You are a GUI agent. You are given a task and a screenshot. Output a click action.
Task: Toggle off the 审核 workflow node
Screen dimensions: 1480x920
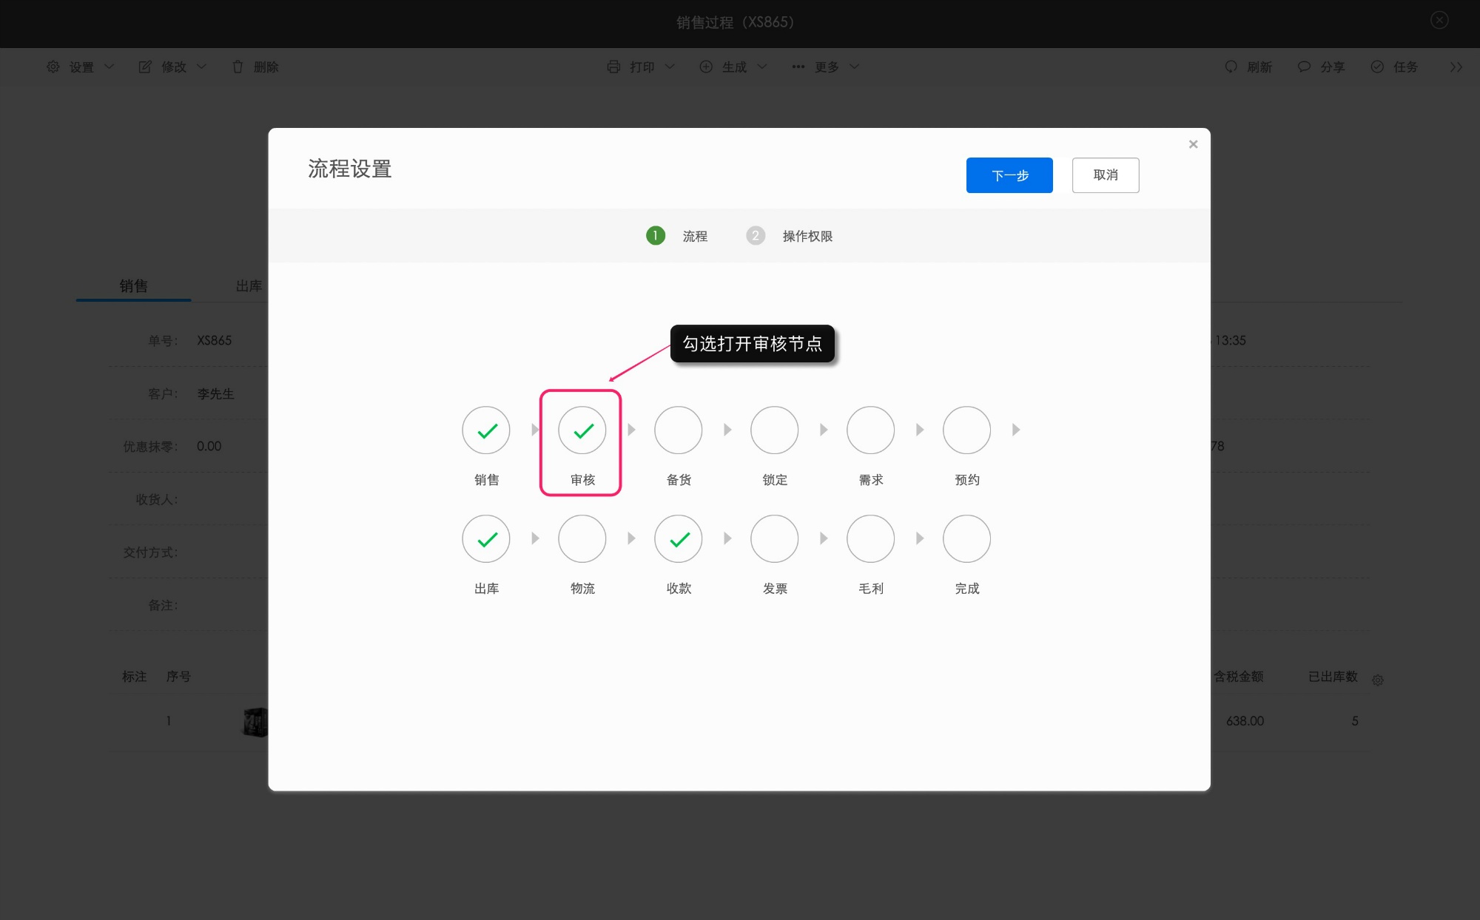[582, 430]
